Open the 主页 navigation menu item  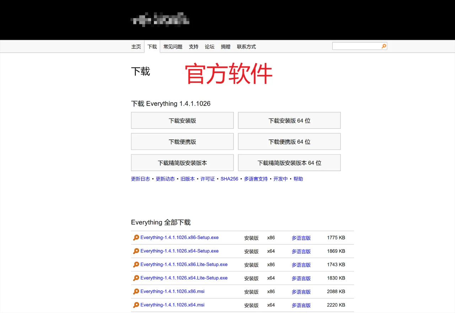[x=136, y=46]
